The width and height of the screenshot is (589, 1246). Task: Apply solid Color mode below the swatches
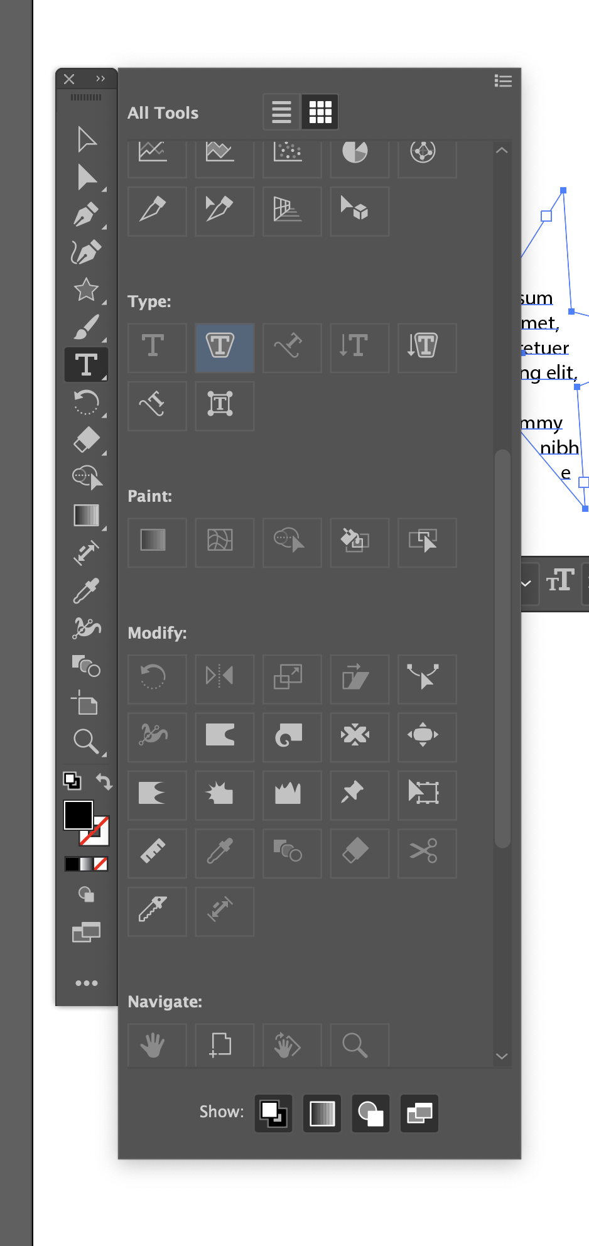pyautogui.click(x=72, y=864)
